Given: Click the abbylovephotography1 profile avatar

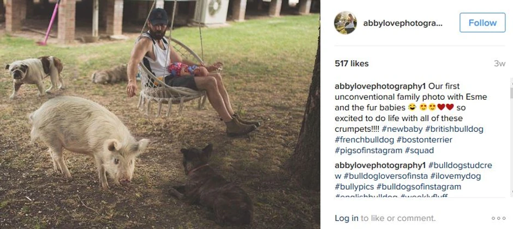Looking at the screenshot, I should (345, 23).
